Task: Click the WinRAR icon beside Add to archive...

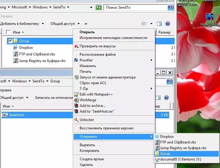Action: [76, 106]
